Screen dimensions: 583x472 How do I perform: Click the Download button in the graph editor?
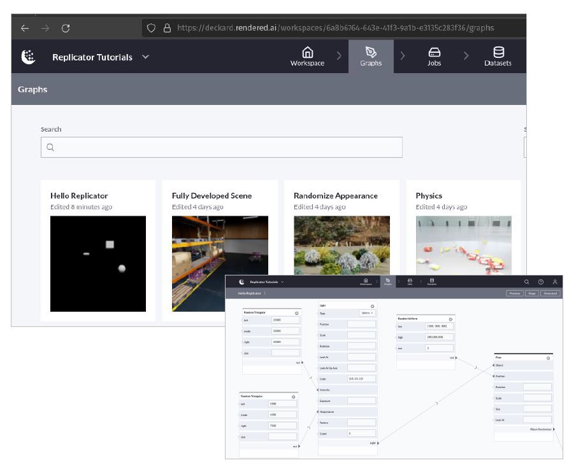point(551,293)
